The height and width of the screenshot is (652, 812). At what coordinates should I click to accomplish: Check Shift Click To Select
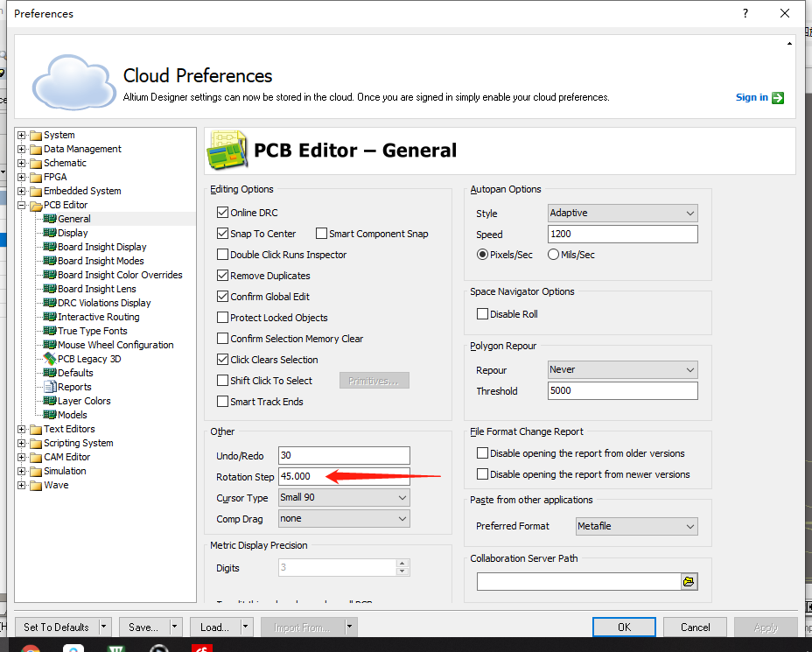(x=222, y=381)
